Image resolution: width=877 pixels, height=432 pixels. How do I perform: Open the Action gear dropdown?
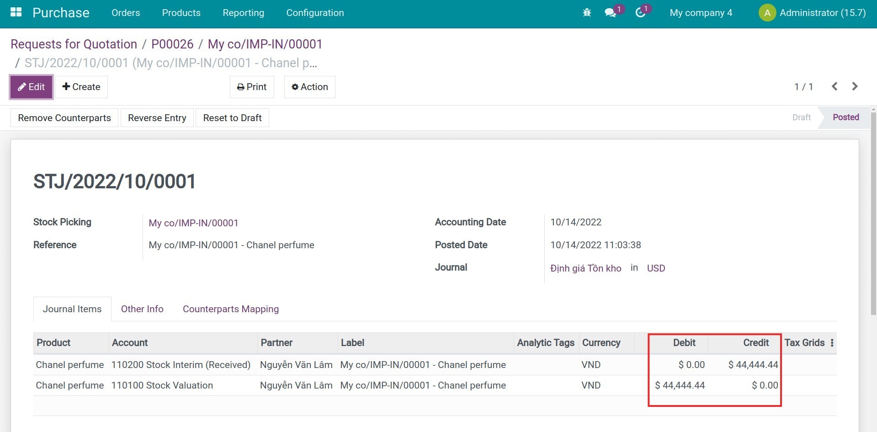(309, 87)
